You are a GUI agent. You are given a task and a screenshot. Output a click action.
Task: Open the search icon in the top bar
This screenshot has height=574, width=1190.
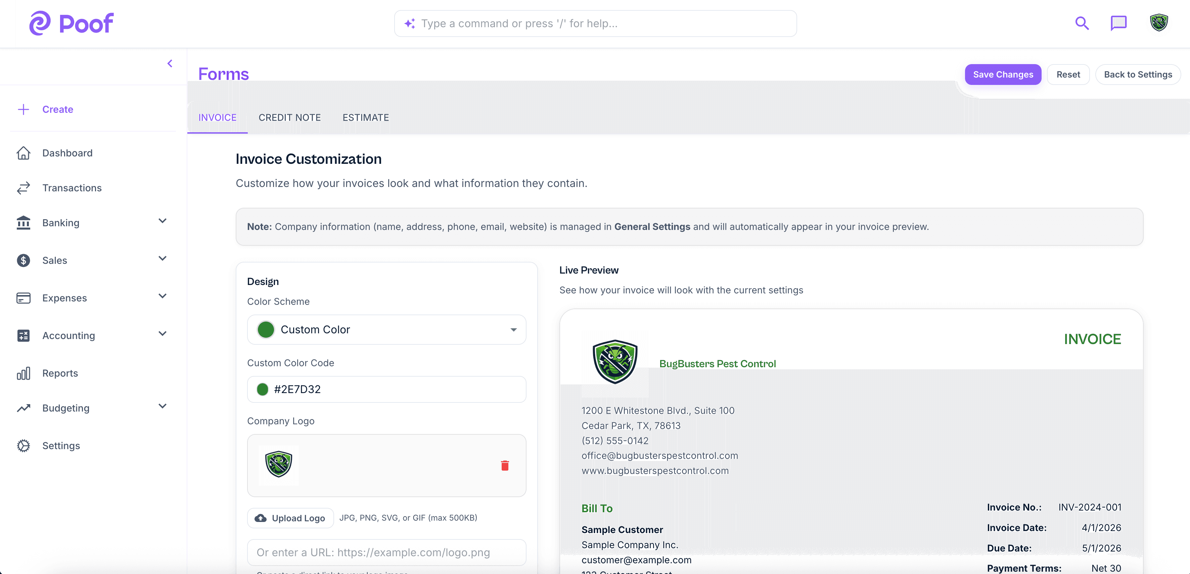point(1082,23)
